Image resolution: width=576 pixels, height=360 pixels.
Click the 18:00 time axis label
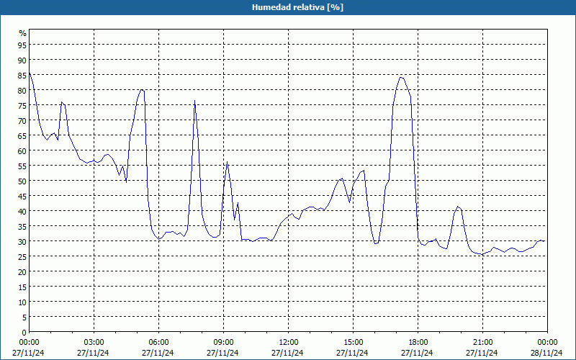coord(418,343)
